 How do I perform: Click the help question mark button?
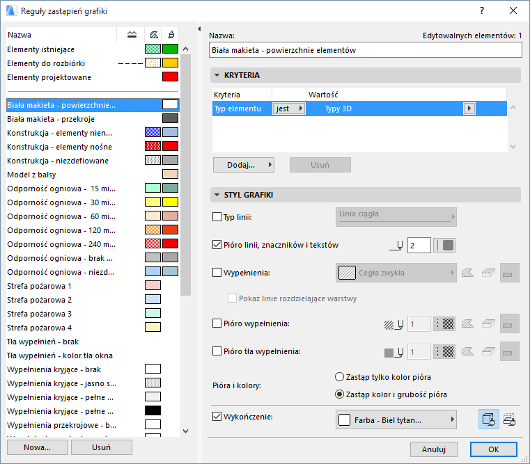point(482,11)
